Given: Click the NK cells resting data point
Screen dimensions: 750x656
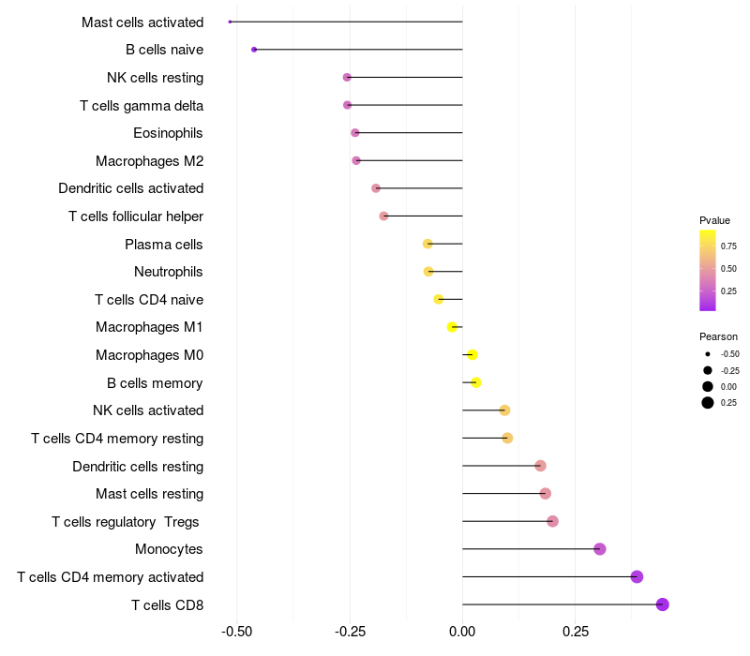Looking at the screenshot, I should pos(347,78).
